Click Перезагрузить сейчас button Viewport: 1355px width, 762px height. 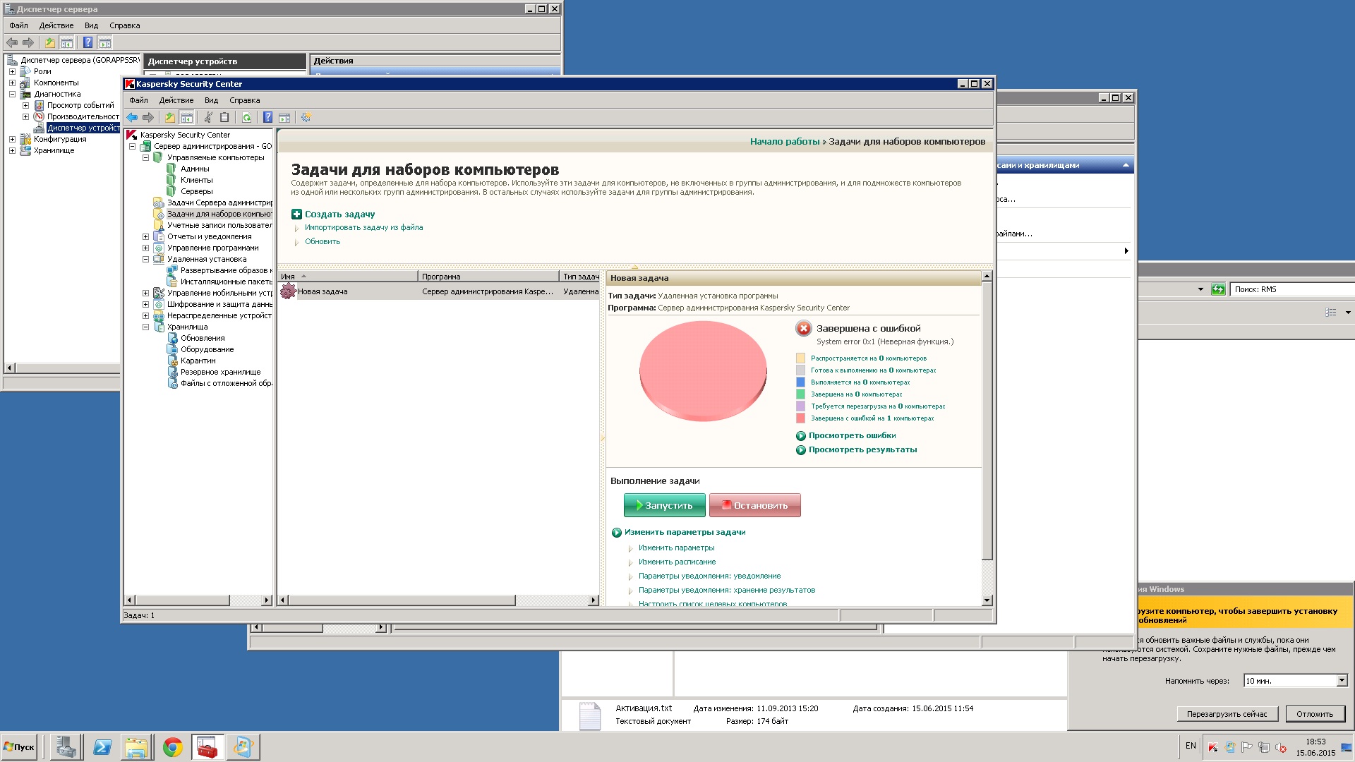coord(1227,714)
